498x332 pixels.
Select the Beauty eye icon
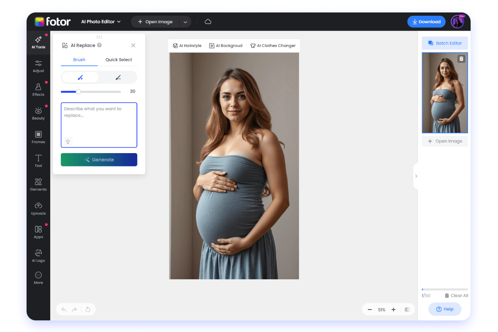[38, 111]
